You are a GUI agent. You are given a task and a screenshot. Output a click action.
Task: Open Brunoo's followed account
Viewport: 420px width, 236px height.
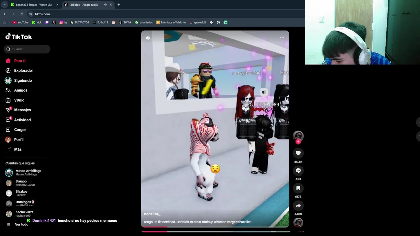20,183
